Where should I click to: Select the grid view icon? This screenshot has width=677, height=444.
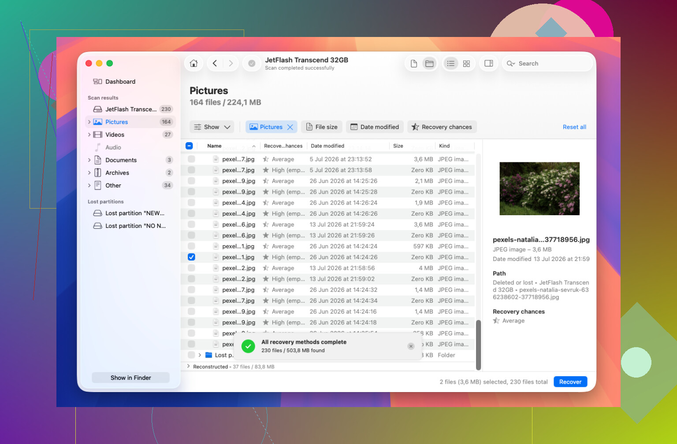point(466,63)
